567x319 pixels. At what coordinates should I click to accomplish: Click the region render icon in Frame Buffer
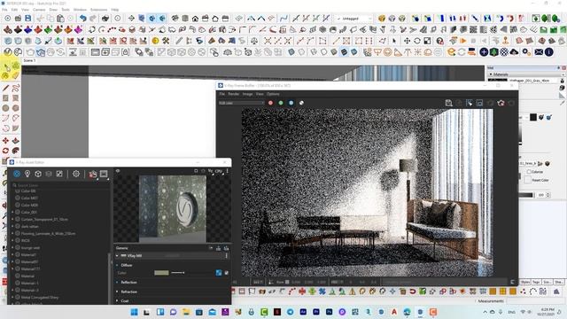pyautogui.click(x=479, y=103)
